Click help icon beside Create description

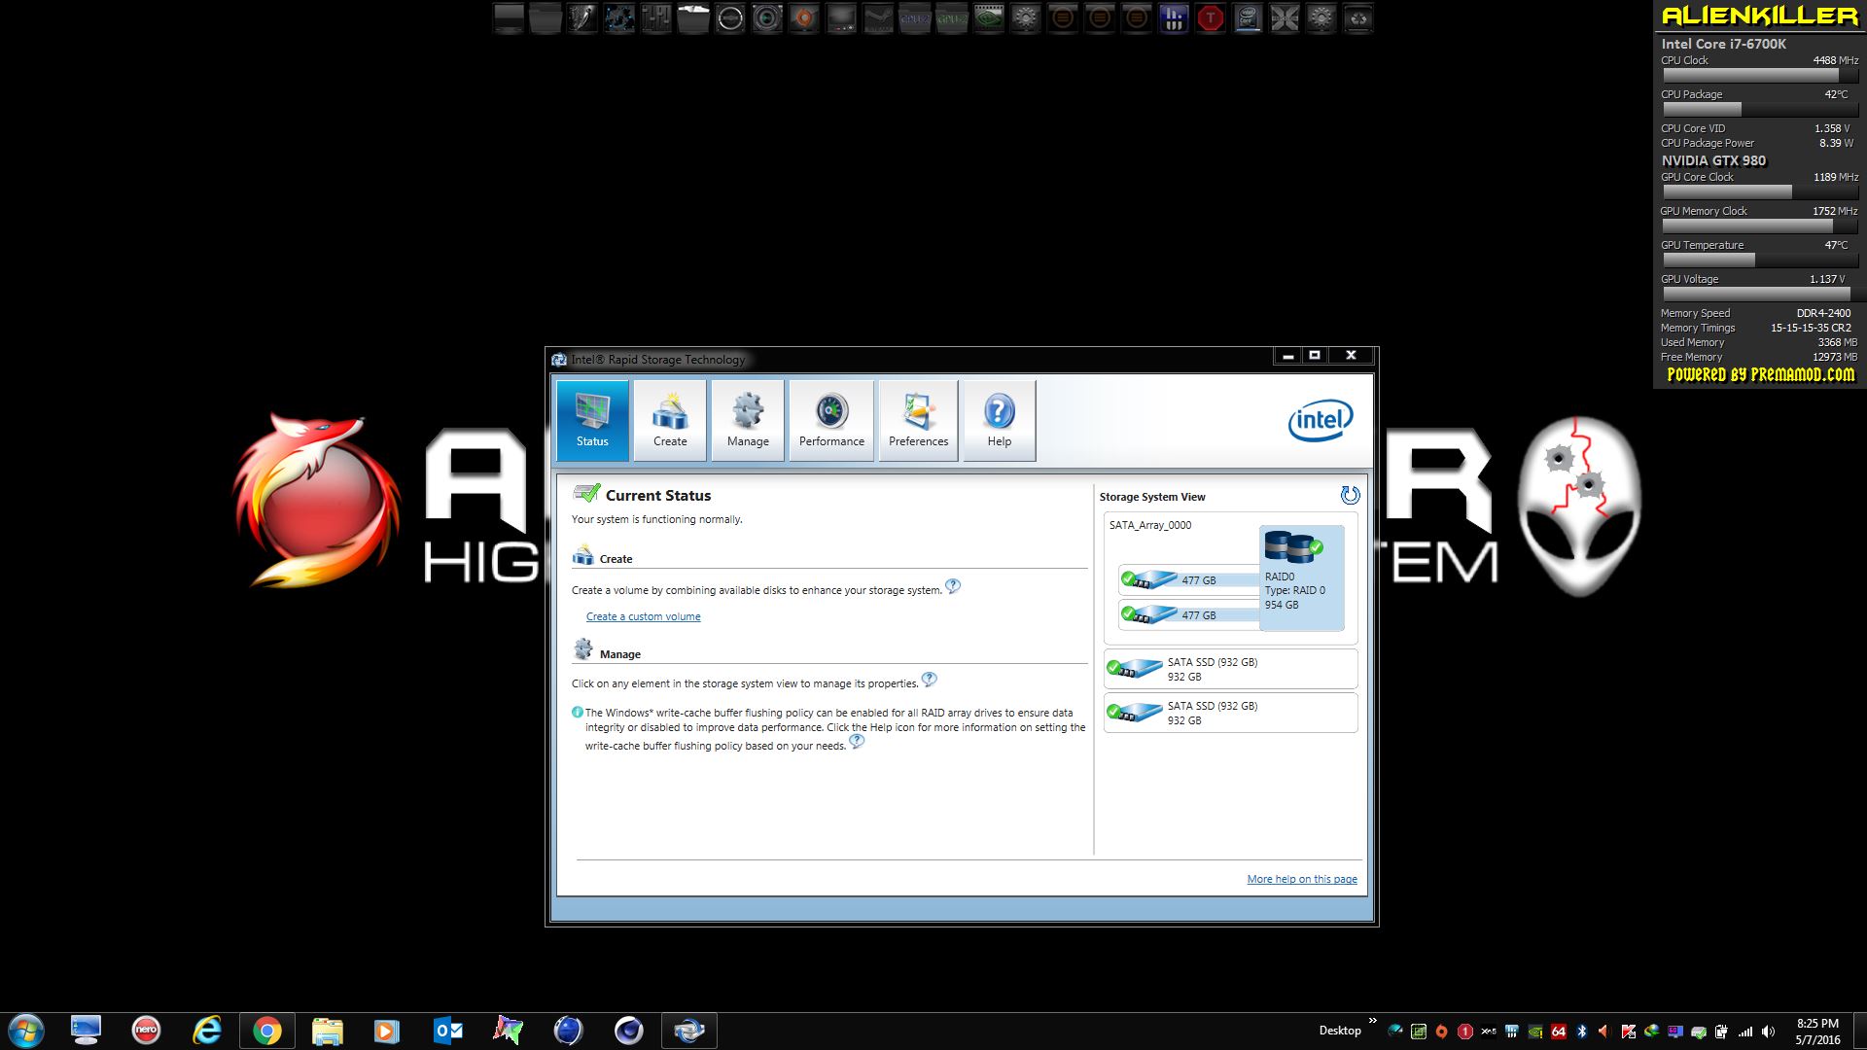click(x=953, y=586)
